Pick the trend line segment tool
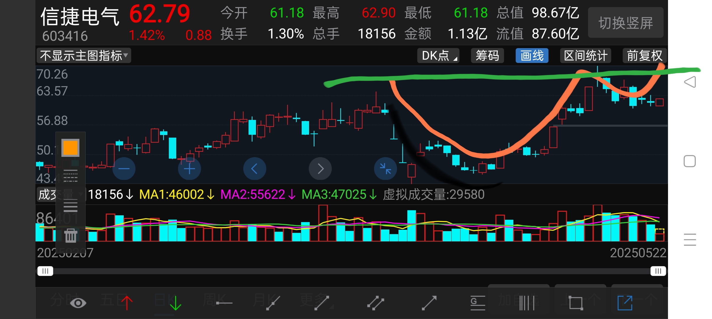This screenshot has width=712, height=319. 321,303
